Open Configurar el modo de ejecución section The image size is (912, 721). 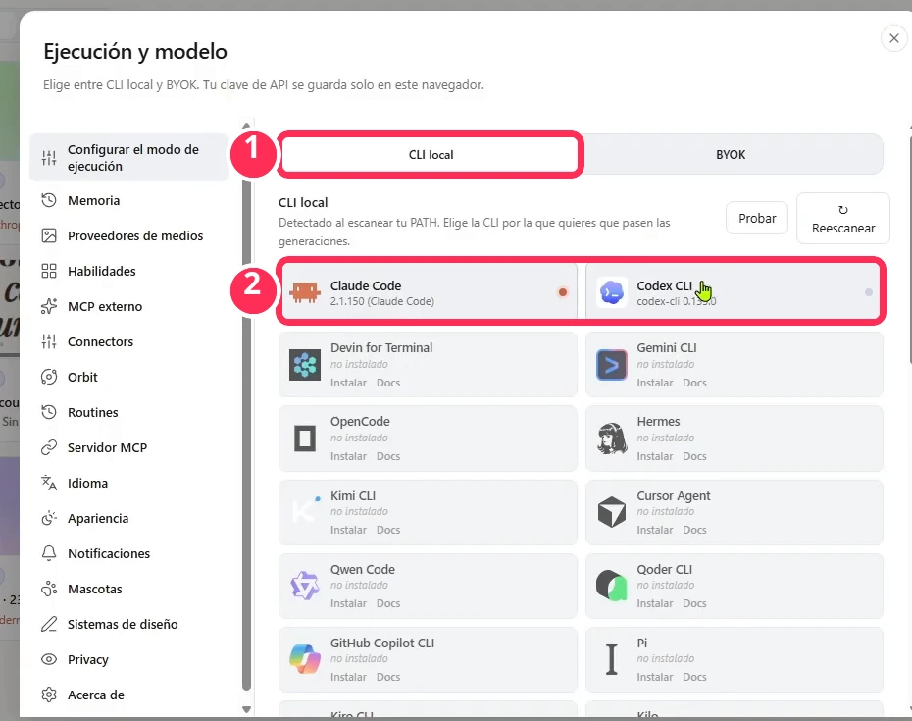coord(129,158)
